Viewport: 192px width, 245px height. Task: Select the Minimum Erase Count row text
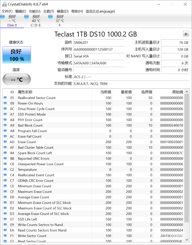coord(35,186)
